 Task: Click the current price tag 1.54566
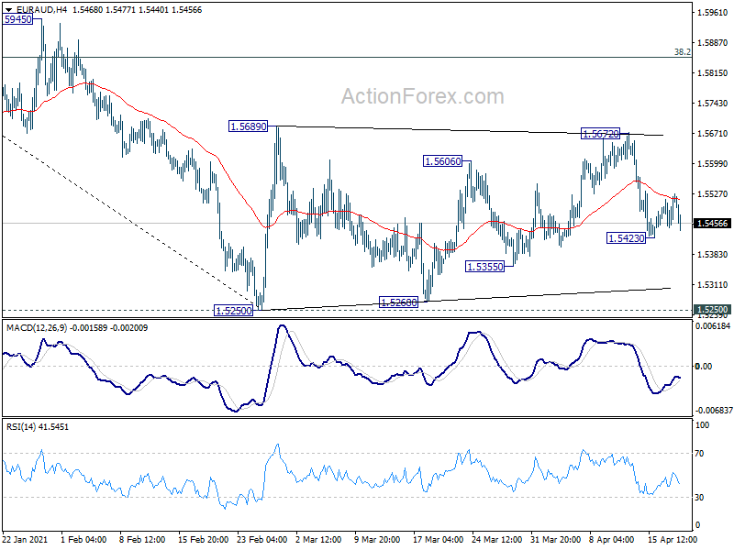(713, 224)
